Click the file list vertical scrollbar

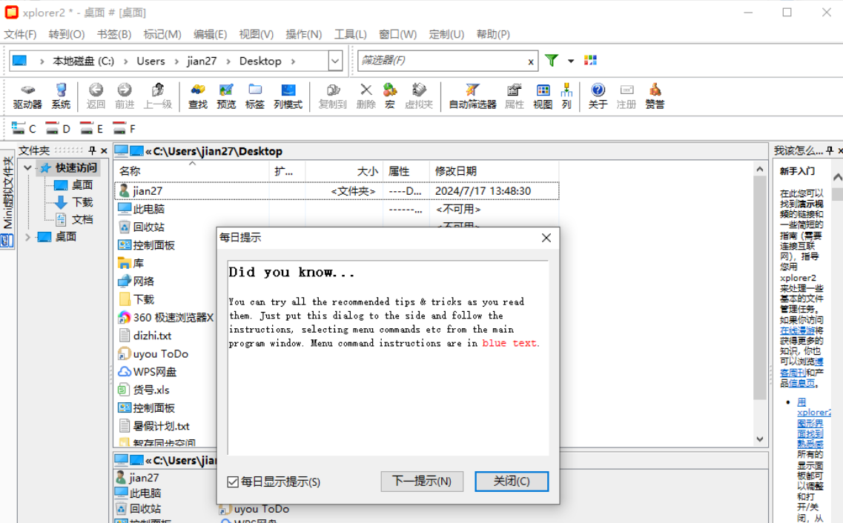coord(759,296)
